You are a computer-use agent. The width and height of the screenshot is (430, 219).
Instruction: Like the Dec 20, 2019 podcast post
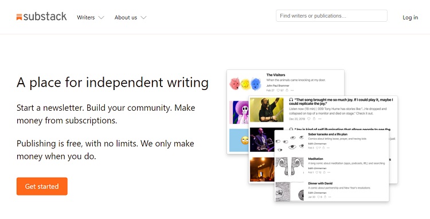[309, 119]
